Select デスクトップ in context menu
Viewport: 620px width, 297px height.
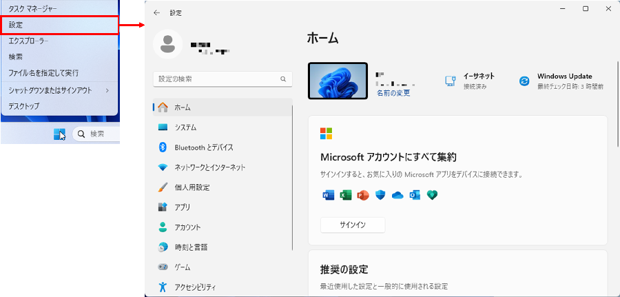(x=59, y=106)
